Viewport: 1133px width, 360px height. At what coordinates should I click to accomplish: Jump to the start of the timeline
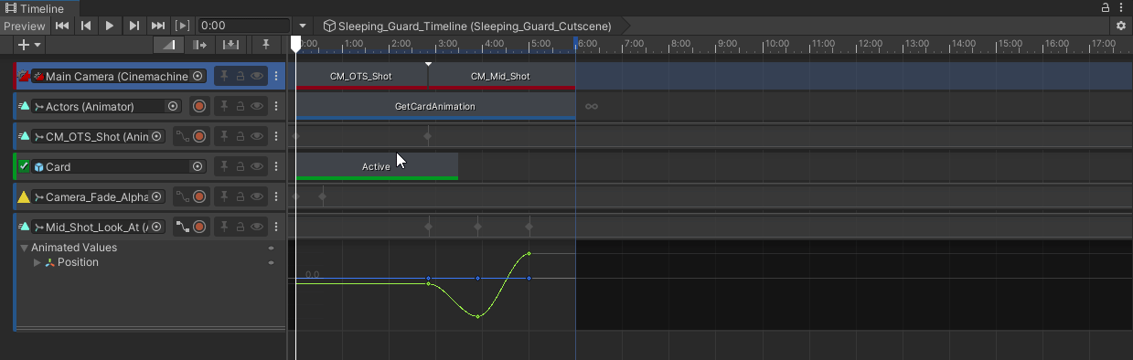coord(62,26)
